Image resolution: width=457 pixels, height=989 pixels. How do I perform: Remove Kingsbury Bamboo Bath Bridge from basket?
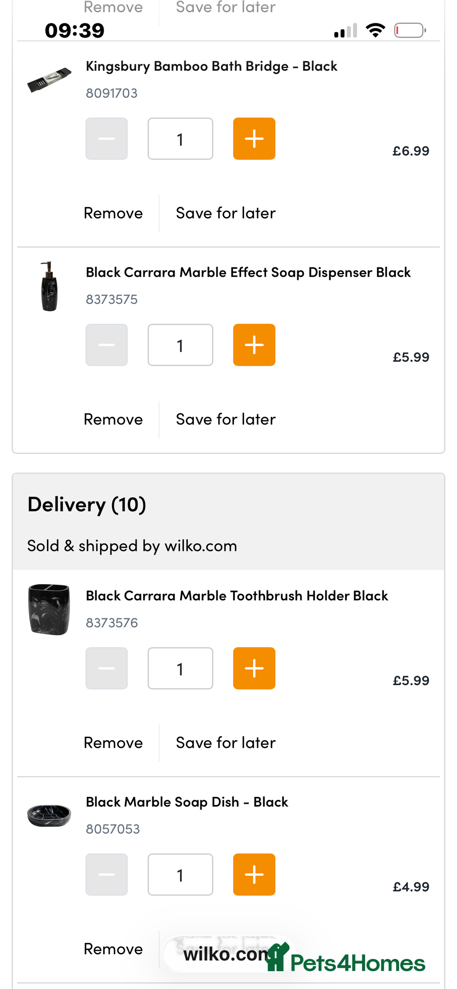coord(113,213)
